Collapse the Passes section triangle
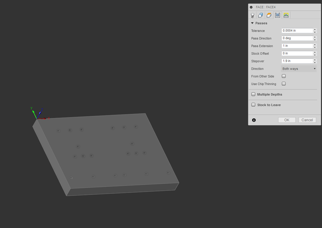The width and height of the screenshot is (322, 228). pos(252,23)
